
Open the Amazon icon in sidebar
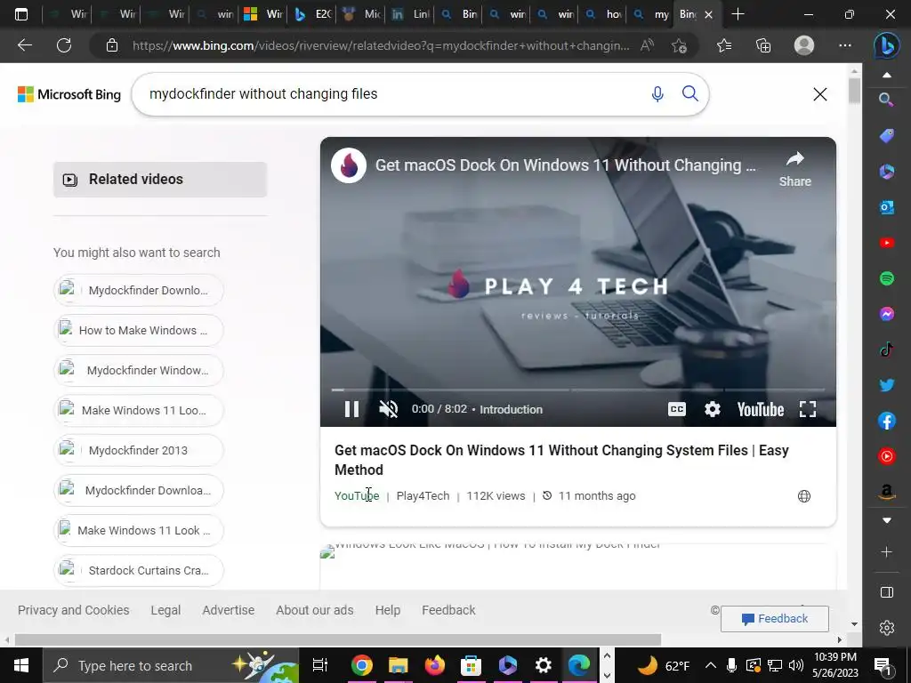click(887, 492)
